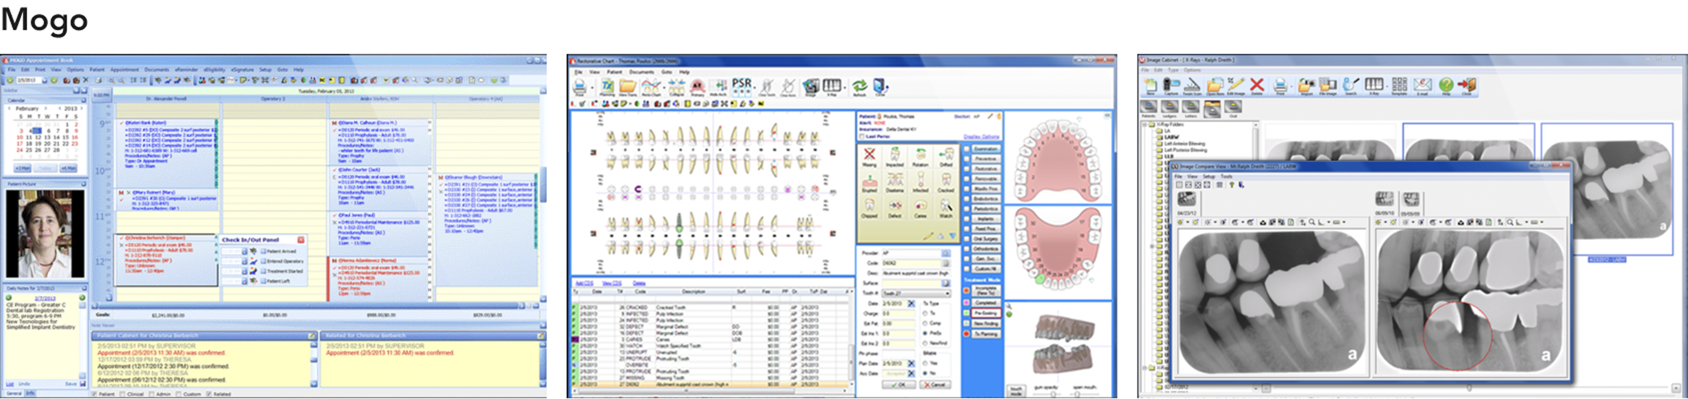This screenshot has width=1688, height=399.
Task: Open the Patient menu in Appointment Book
Action: 97,69
